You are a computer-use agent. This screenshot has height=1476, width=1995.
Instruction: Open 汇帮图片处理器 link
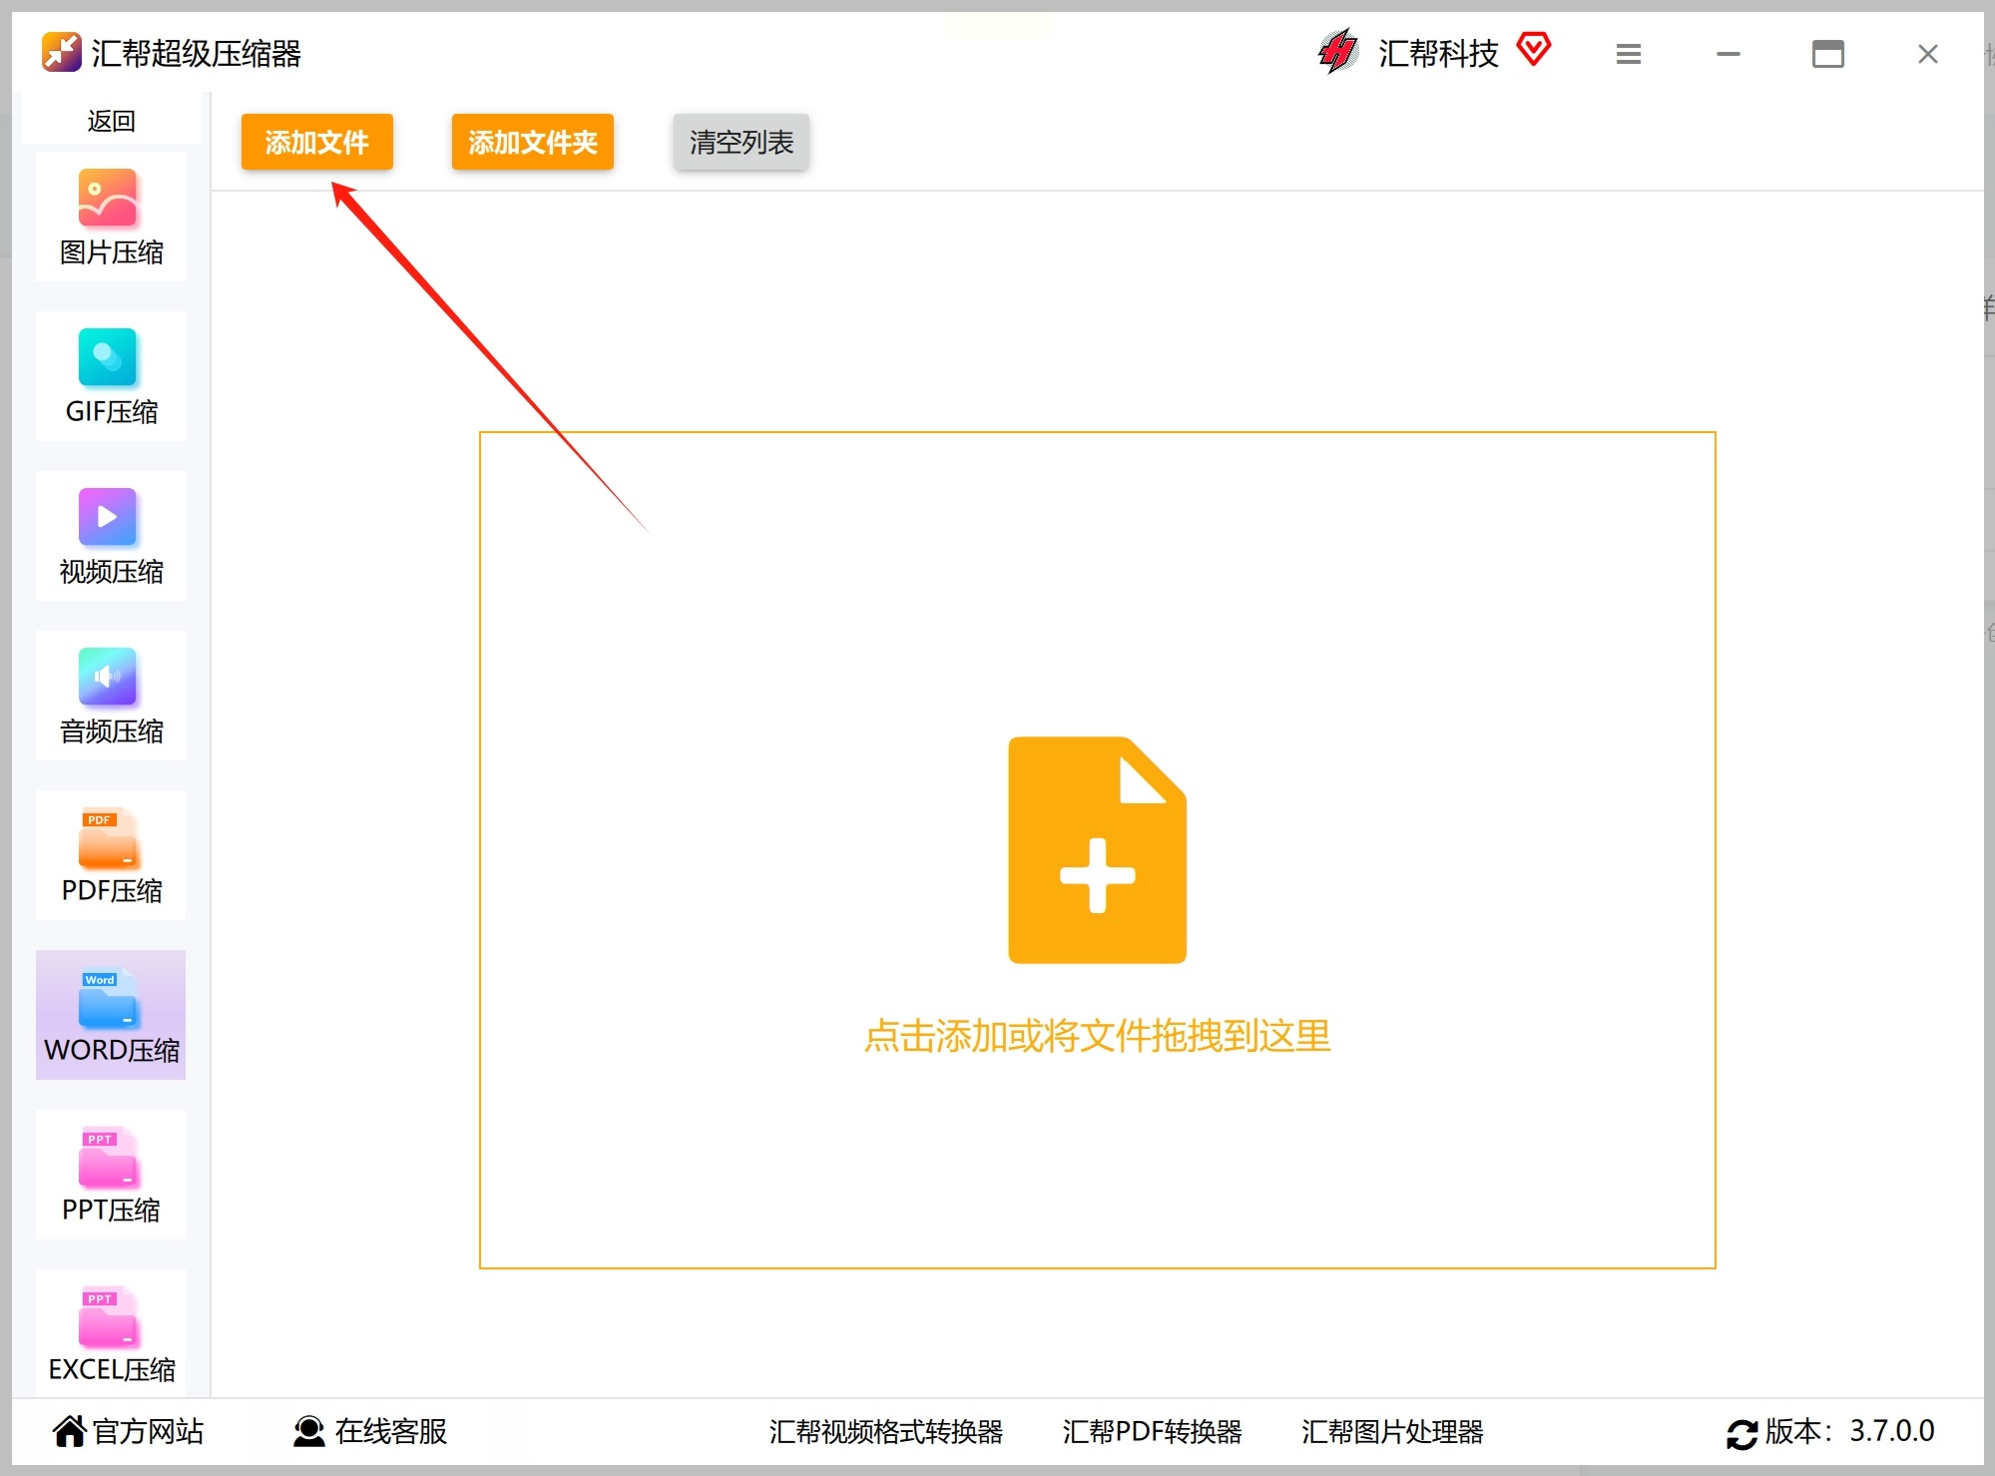coord(1391,1431)
